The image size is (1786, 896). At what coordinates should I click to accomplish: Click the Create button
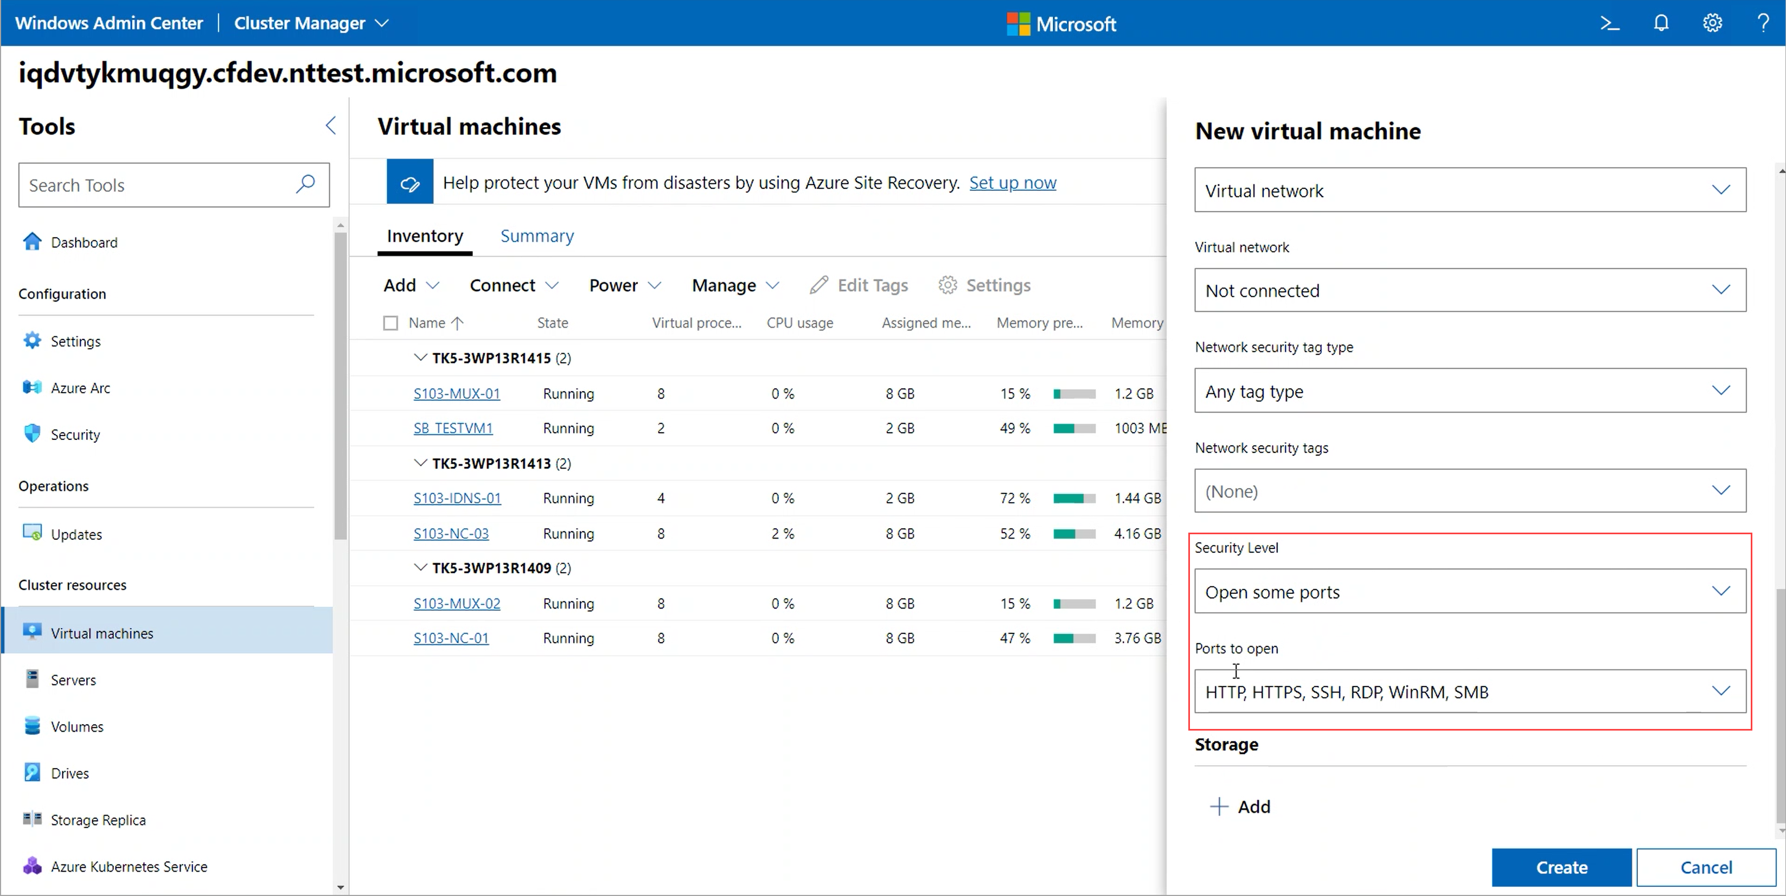click(x=1561, y=867)
